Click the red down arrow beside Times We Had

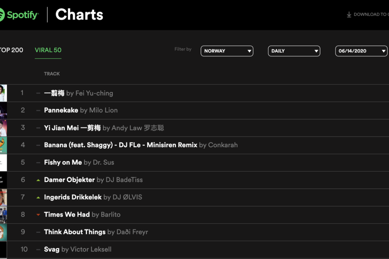click(38, 215)
